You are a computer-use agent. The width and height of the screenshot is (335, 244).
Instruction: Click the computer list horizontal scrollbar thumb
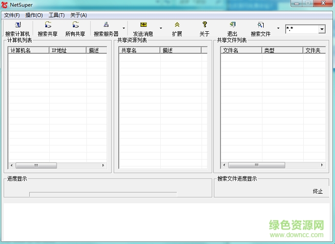point(36,165)
